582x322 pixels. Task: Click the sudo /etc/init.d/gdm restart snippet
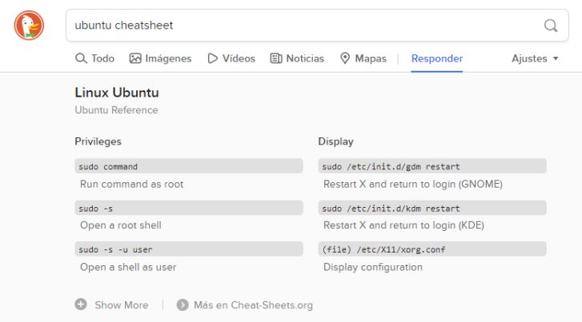coord(431,166)
